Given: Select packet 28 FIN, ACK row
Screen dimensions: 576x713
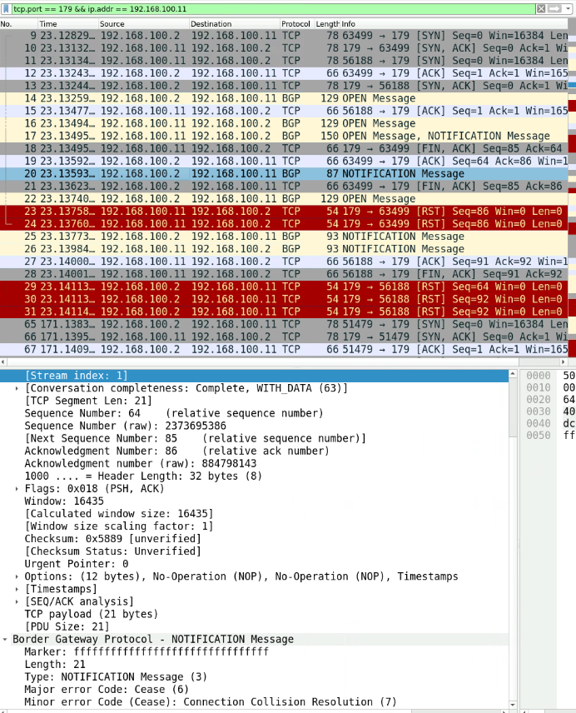Looking at the screenshot, I should tap(284, 274).
